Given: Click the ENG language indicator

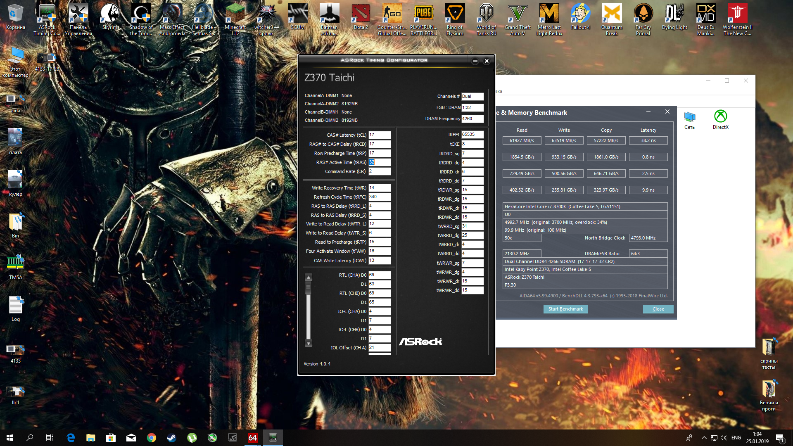Looking at the screenshot, I should point(736,438).
